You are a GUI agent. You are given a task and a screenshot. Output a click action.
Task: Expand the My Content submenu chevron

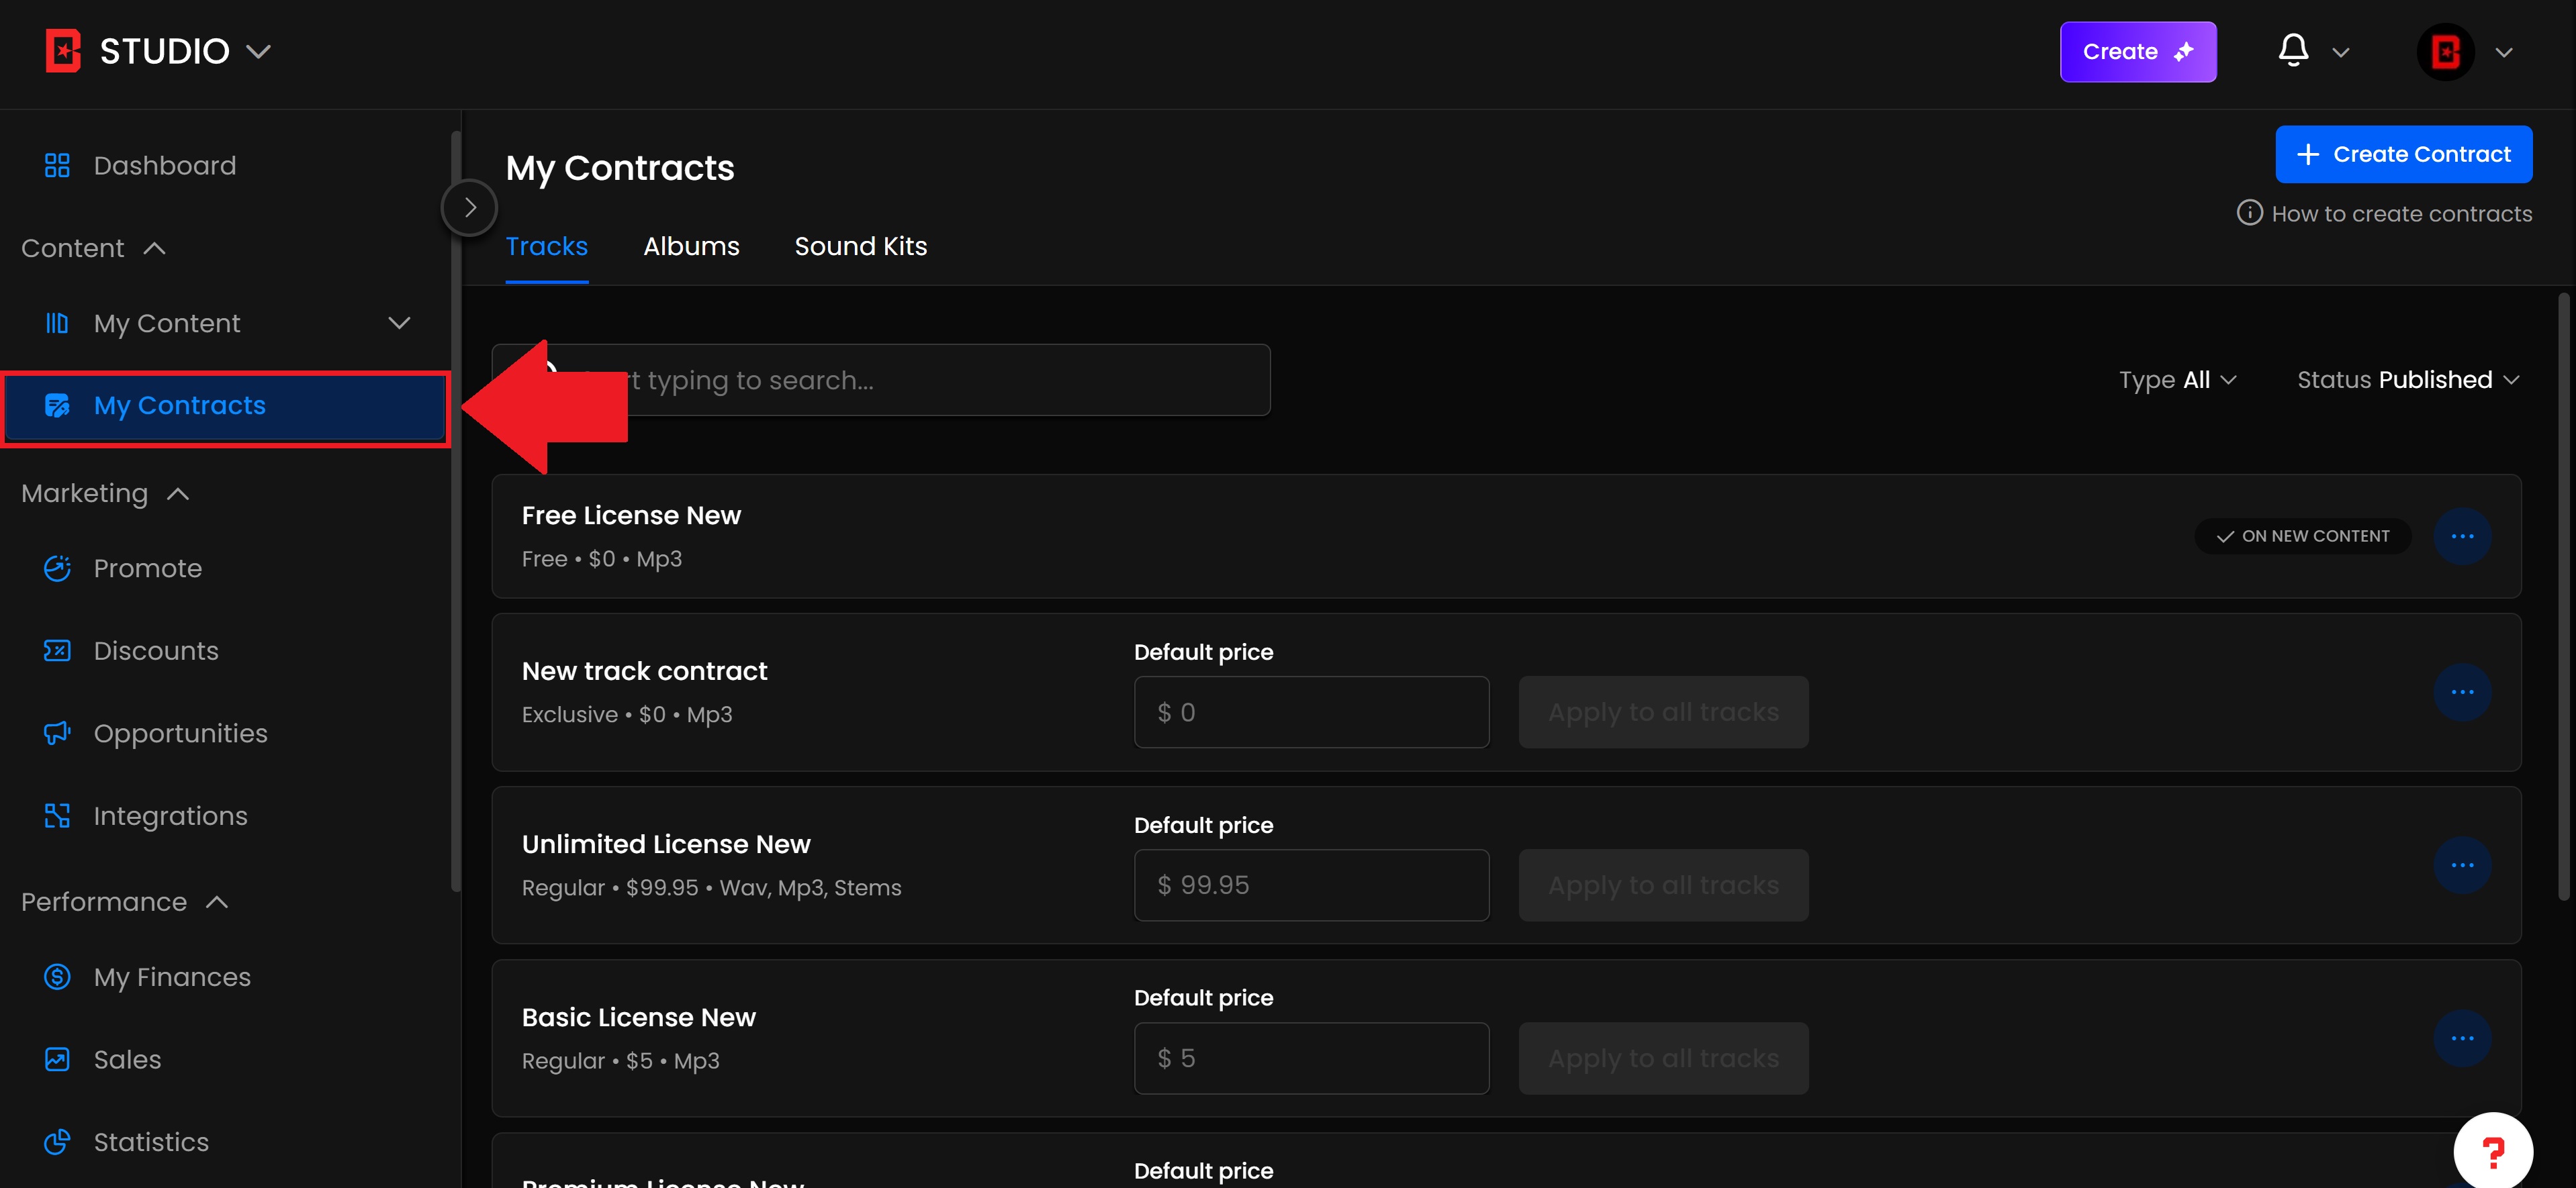399,323
